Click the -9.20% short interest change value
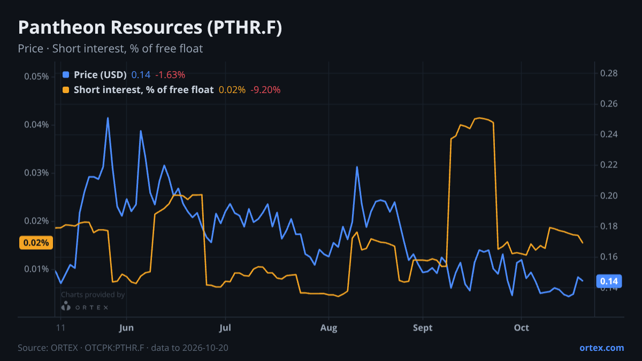Image resolution: width=642 pixels, height=361 pixels. pyautogui.click(x=265, y=90)
